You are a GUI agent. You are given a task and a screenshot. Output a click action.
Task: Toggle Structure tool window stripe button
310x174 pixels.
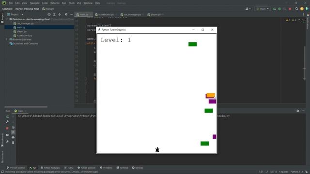point(2,157)
